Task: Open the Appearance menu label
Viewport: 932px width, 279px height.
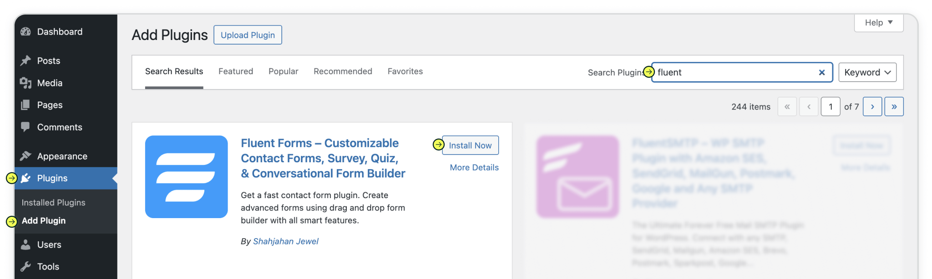Action: pos(62,156)
